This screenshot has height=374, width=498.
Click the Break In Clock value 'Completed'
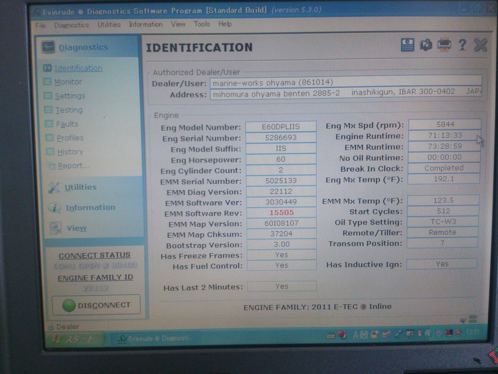coord(444,168)
